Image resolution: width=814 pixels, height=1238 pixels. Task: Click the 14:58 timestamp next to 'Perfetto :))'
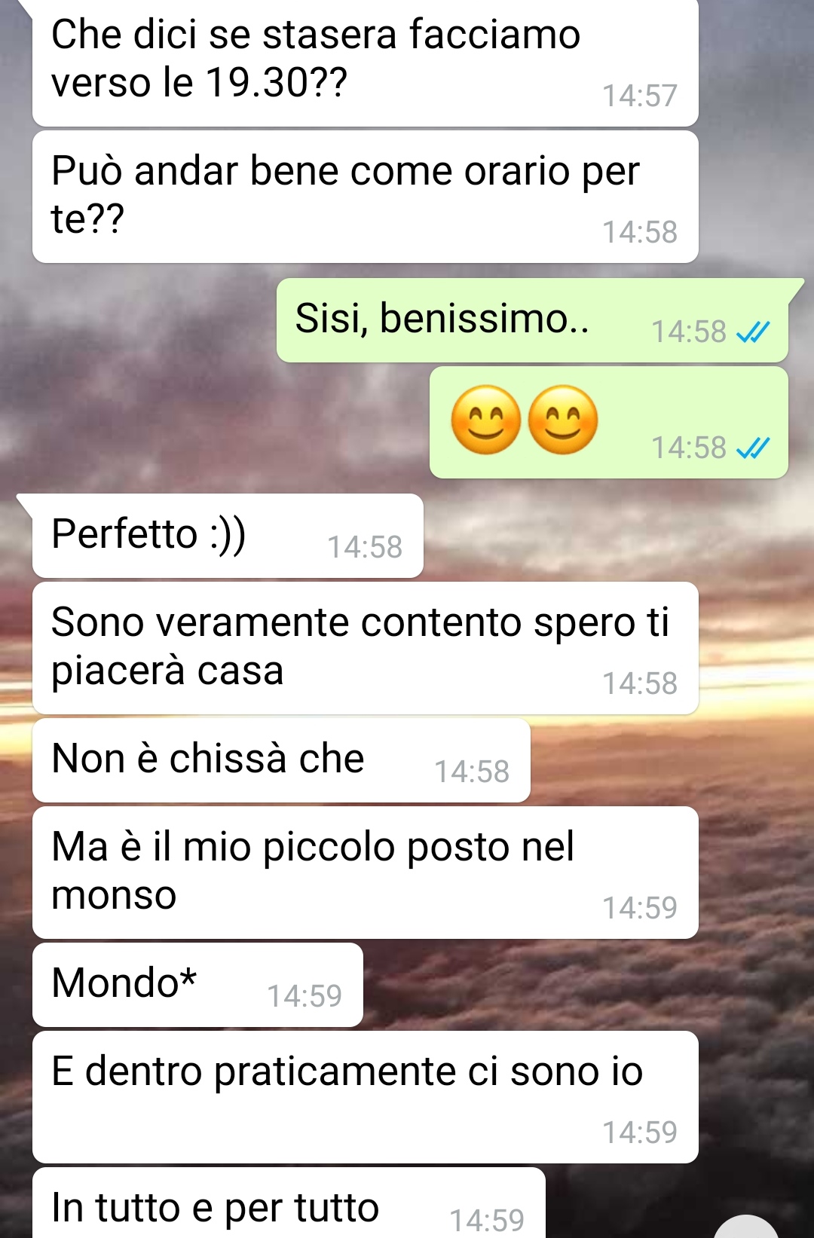tap(365, 547)
